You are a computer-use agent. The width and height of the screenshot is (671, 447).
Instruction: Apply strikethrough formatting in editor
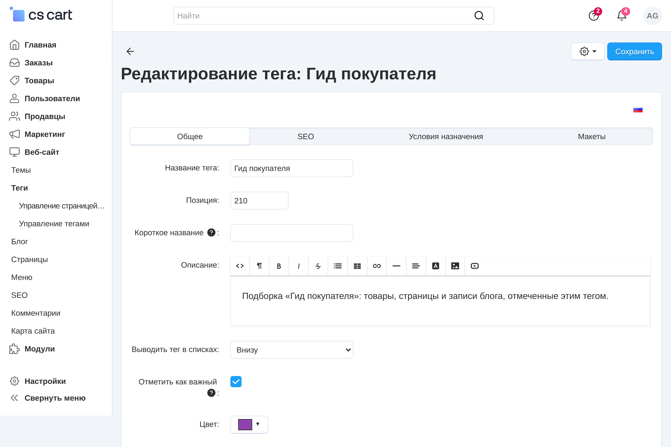point(318,266)
